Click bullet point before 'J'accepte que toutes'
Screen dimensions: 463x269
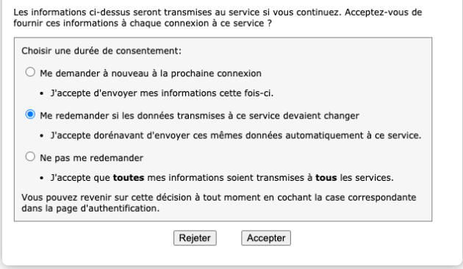[x=42, y=178]
